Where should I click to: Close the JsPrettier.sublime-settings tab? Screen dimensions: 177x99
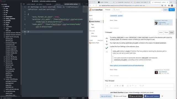pos(79,4)
